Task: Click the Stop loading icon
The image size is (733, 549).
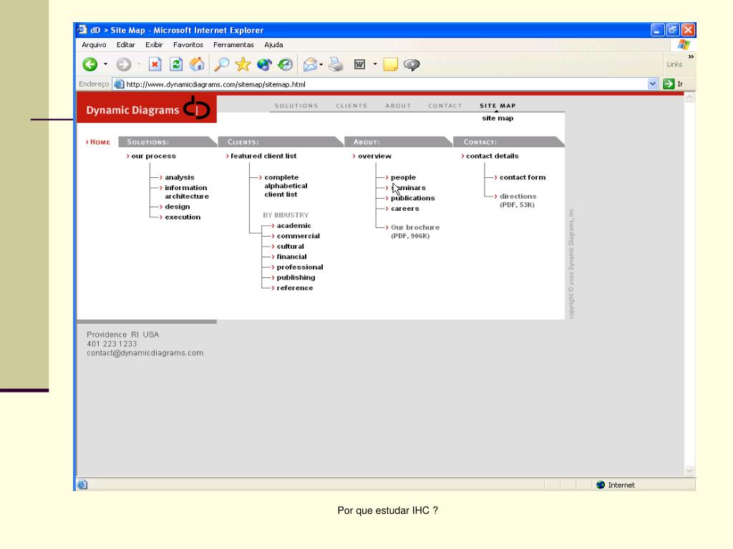Action: [x=155, y=64]
